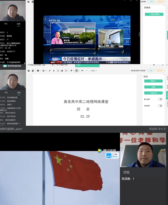Viewport: 168px width, 205px height.
Task: Toggle the 禁止连麦 switch
Action: pos(160,99)
